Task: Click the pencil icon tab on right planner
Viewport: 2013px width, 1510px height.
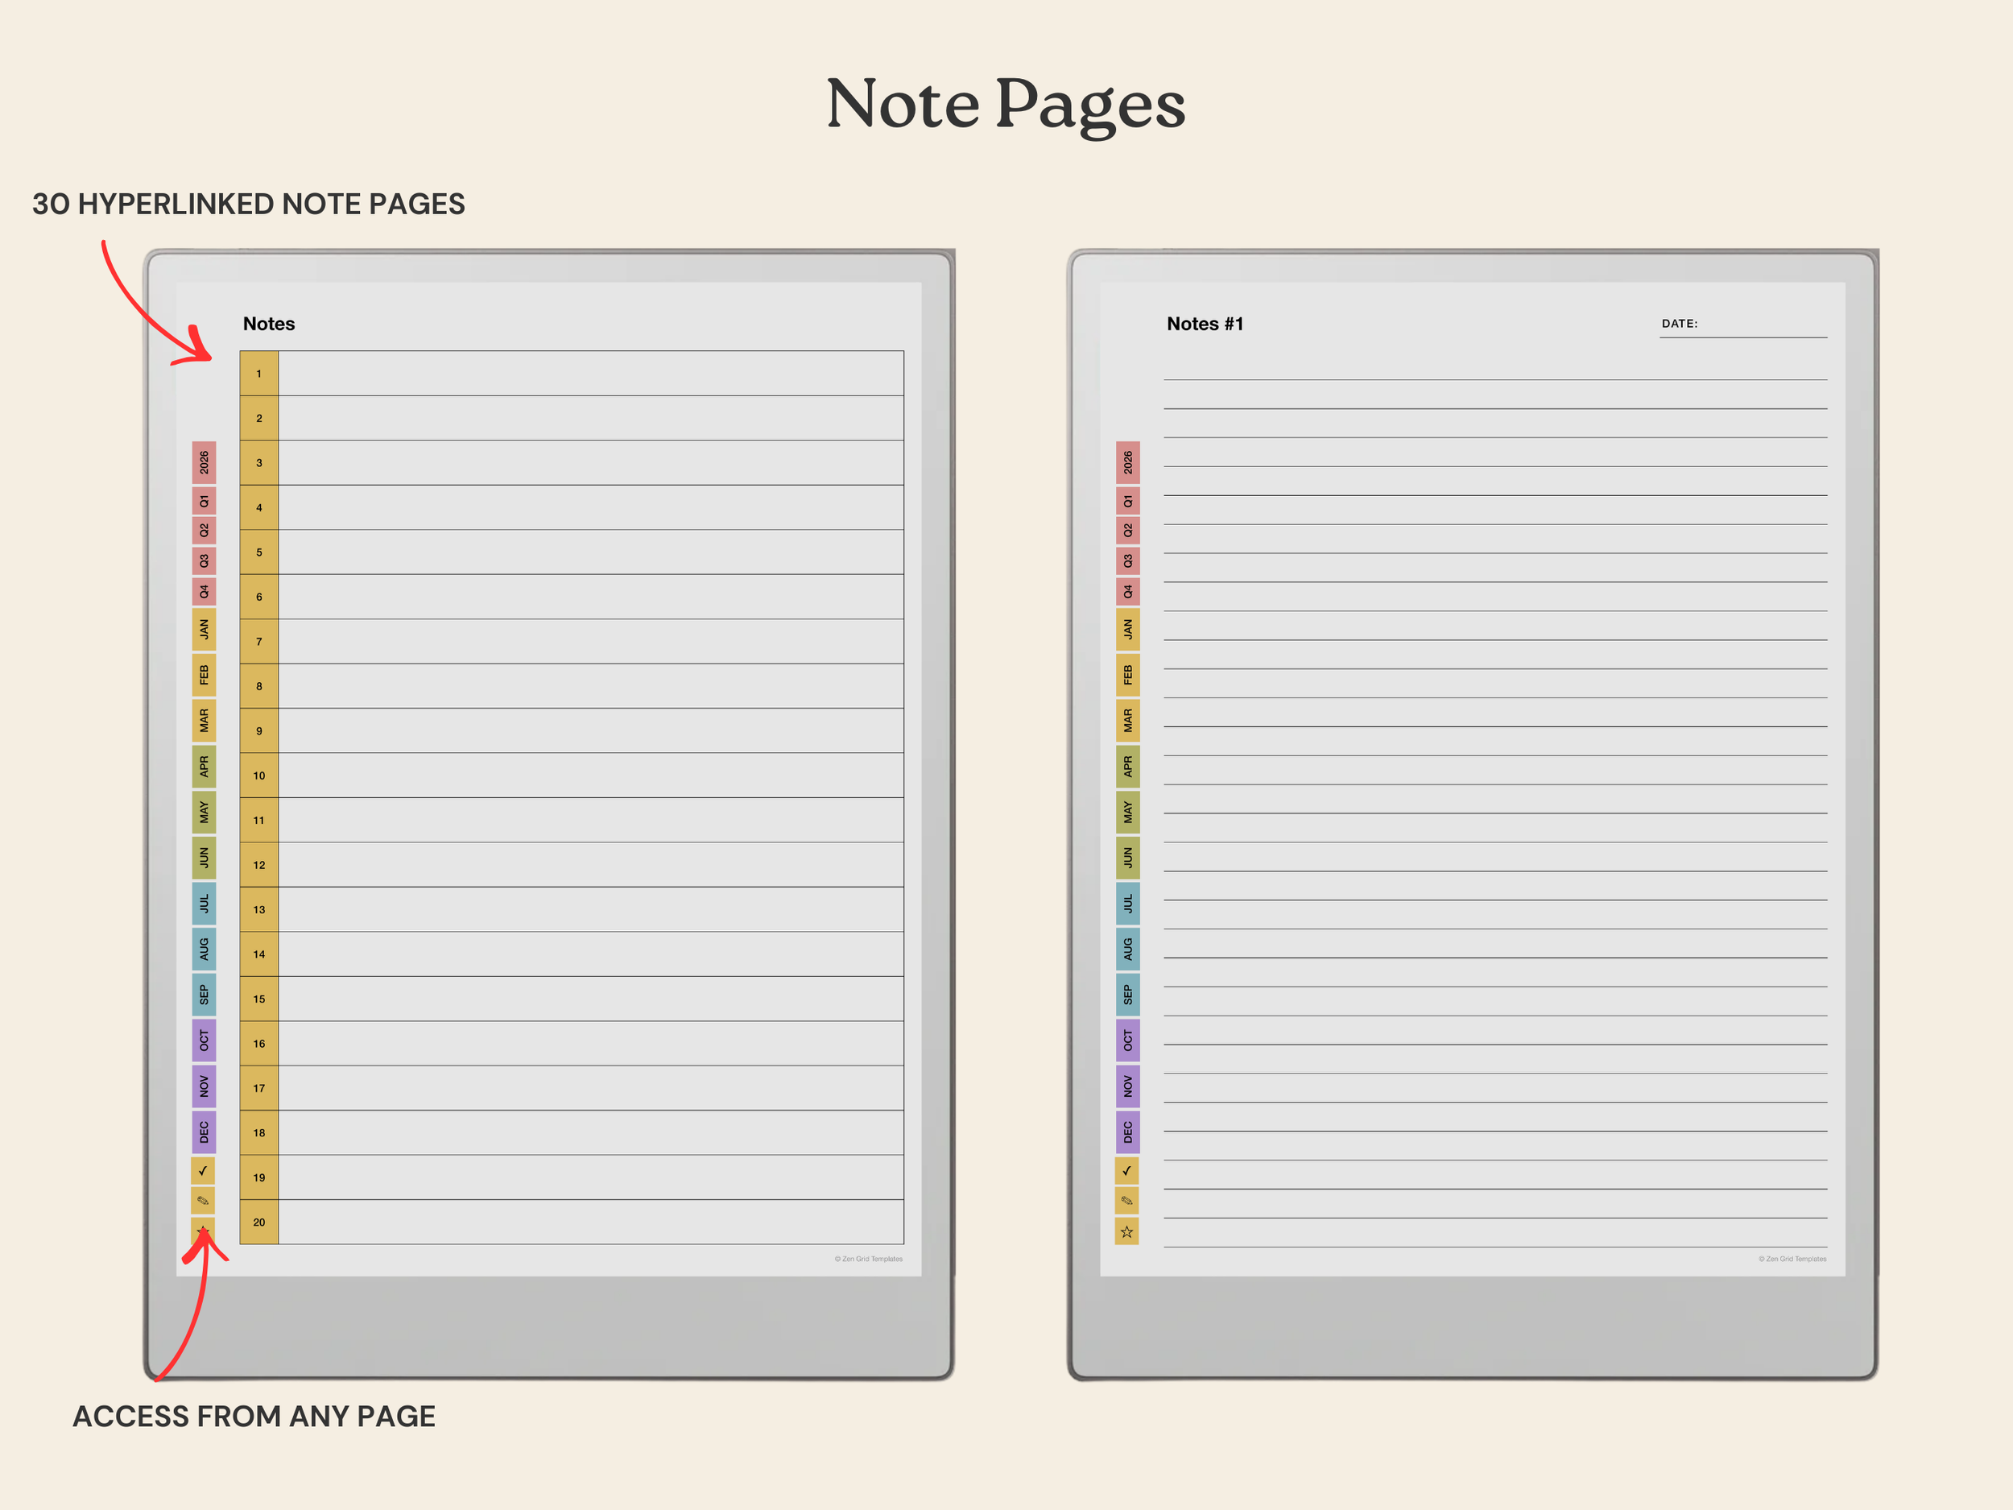Action: [x=1126, y=1201]
